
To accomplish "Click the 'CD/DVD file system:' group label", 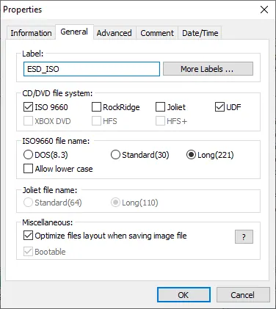I will pyautogui.click(x=57, y=93).
